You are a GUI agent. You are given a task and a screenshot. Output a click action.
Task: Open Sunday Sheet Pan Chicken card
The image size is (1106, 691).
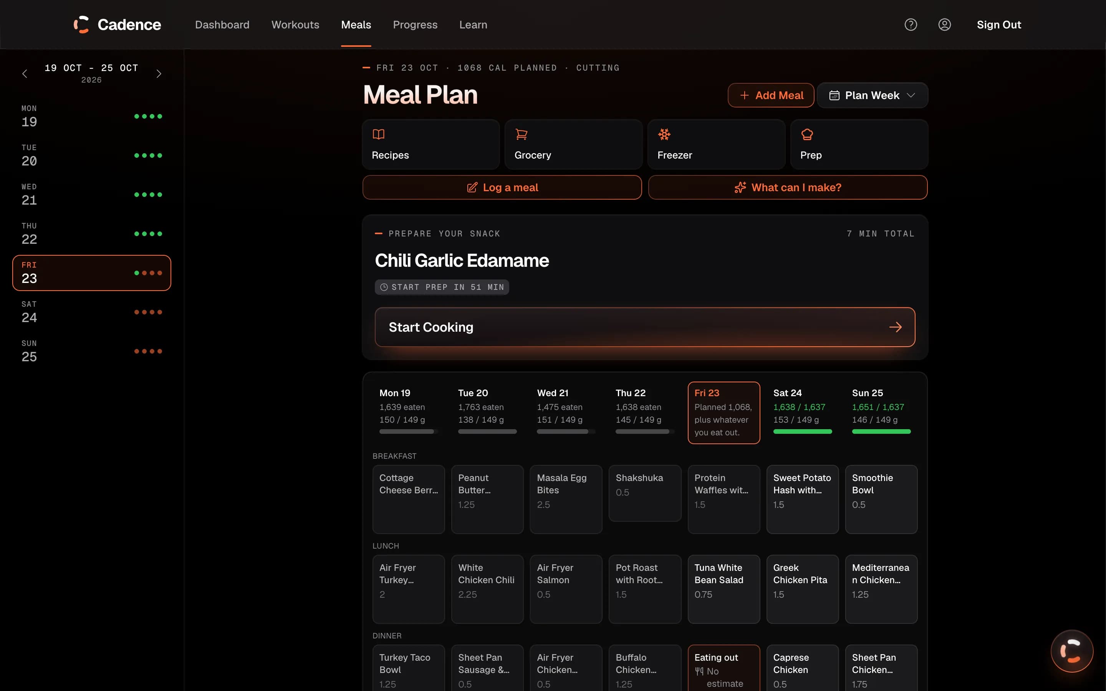pos(881,668)
